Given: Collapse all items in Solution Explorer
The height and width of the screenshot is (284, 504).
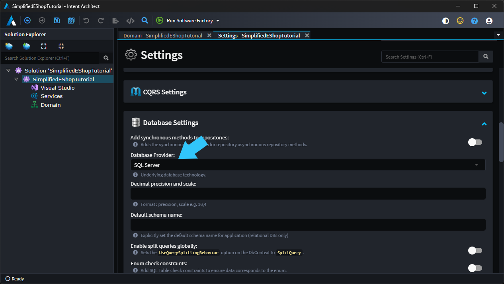Looking at the screenshot, I should pyautogui.click(x=61, y=46).
